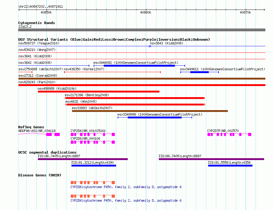Viewport: 274px width, 210px height.
Task: Open the Disease Genes (OMIM) track header
Action: point(40,175)
